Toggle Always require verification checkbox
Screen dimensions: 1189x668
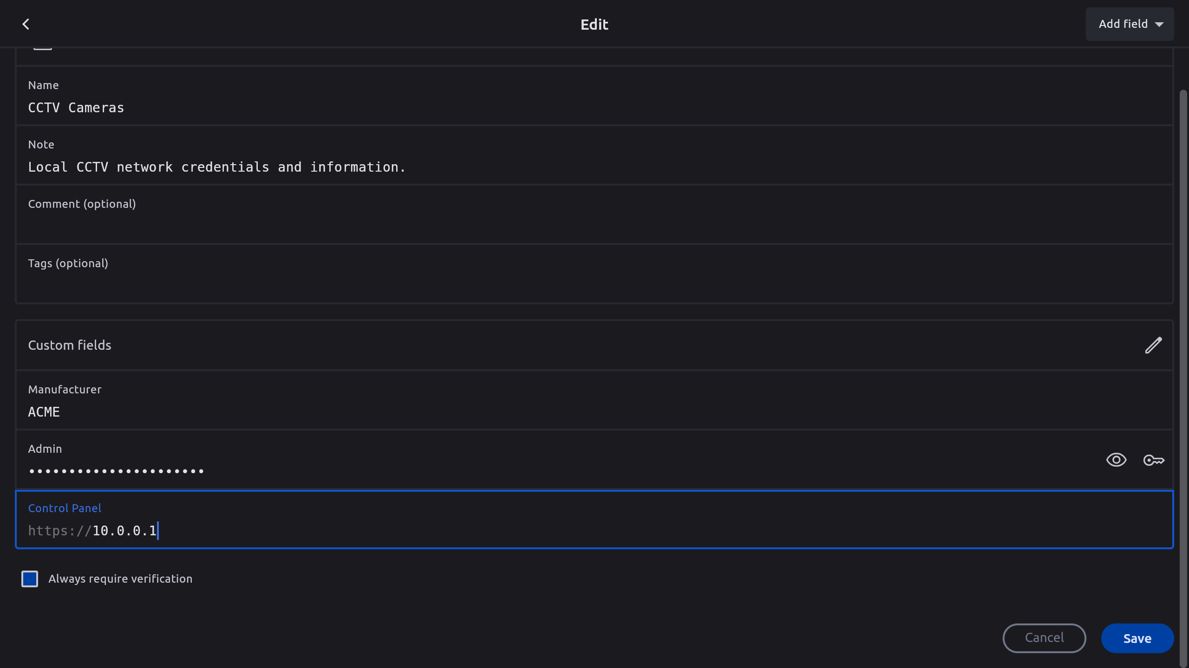click(x=30, y=578)
